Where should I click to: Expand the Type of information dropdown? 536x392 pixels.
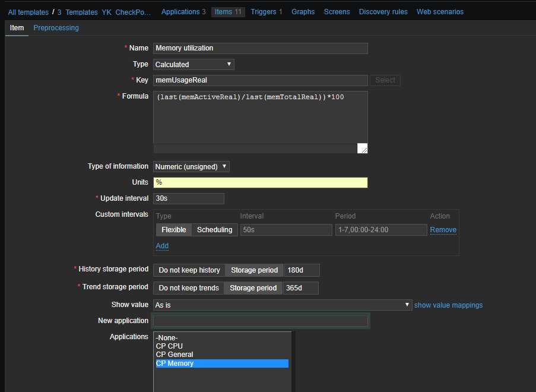coord(191,167)
